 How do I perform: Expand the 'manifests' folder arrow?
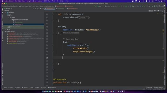(6, 12)
